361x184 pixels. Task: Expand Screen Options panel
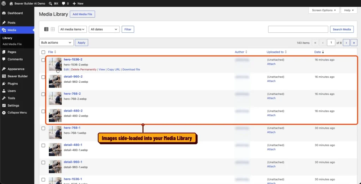[x=324, y=10]
